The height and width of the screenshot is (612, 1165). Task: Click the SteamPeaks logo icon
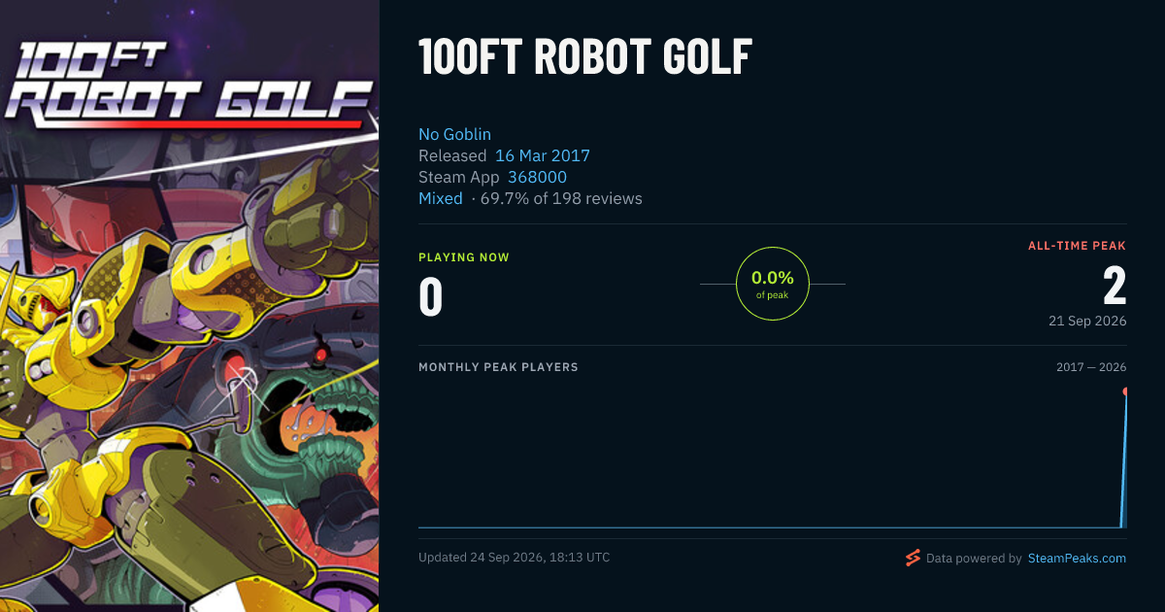(913, 558)
